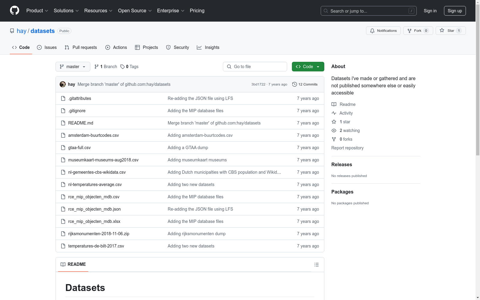The height and width of the screenshot is (300, 480).
Task: Click the Go to file search field
Action: pyautogui.click(x=255, y=67)
